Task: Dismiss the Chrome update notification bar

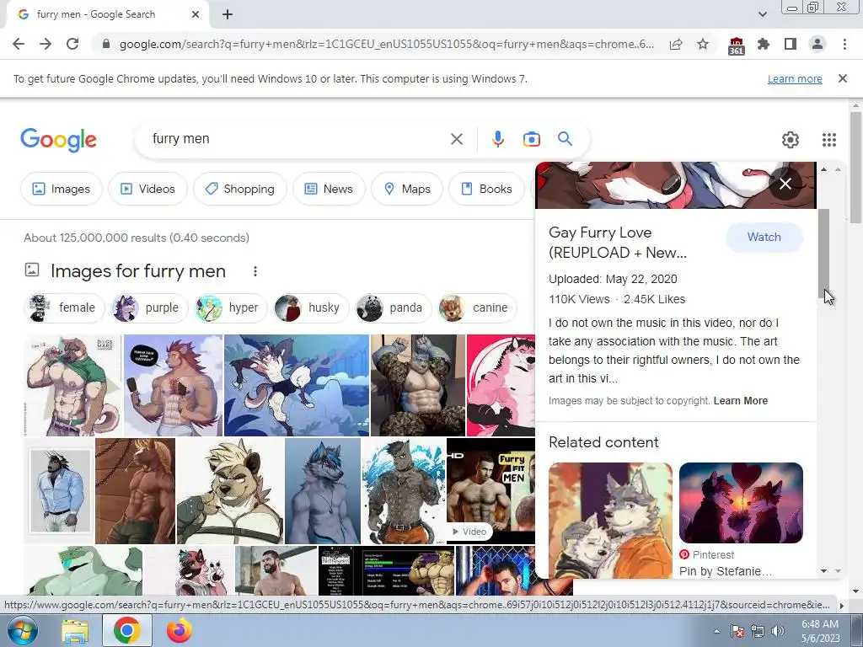Action: (843, 78)
